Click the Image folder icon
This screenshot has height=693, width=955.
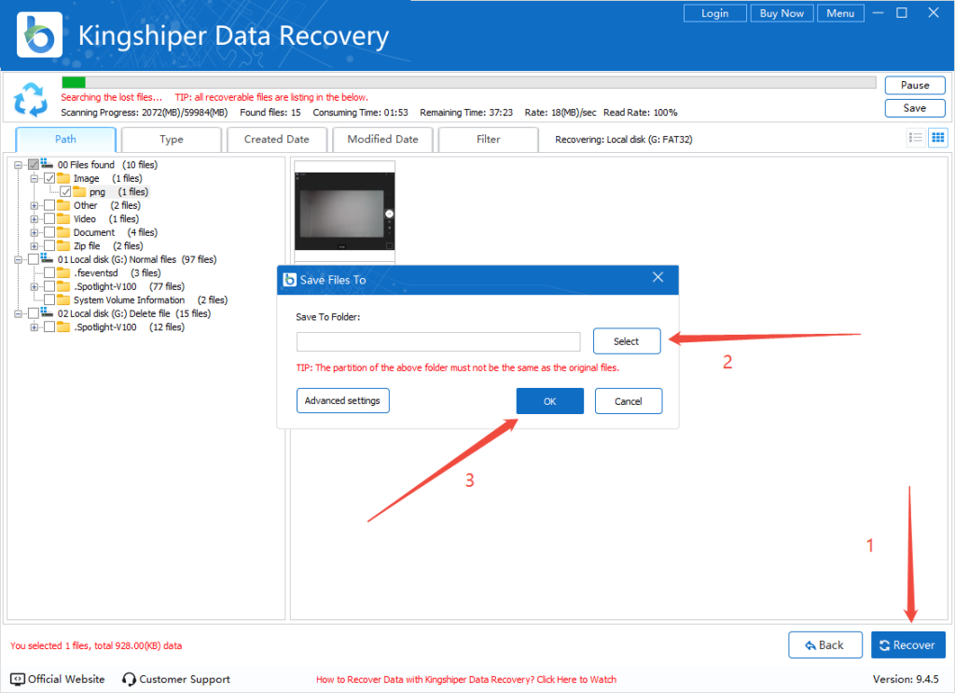coord(63,178)
